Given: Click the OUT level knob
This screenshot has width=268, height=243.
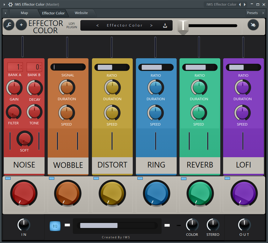Looking at the screenshot, I should point(244,225).
